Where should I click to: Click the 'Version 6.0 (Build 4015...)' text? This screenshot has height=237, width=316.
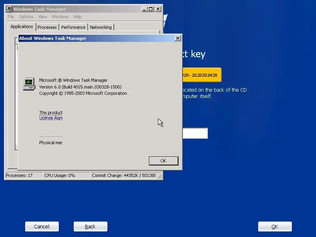[x=80, y=87]
